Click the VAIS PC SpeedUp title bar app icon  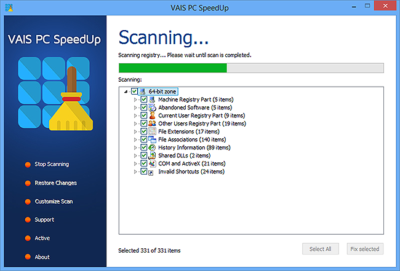click(9, 7)
